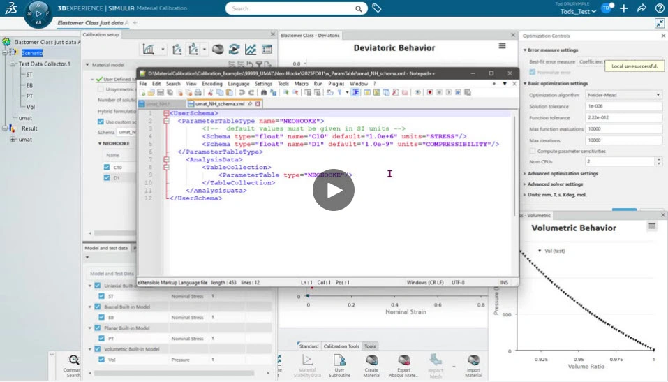Collapse the NEOHOOKE parameter group
Screen dimensions: 668x382
pos(100,143)
